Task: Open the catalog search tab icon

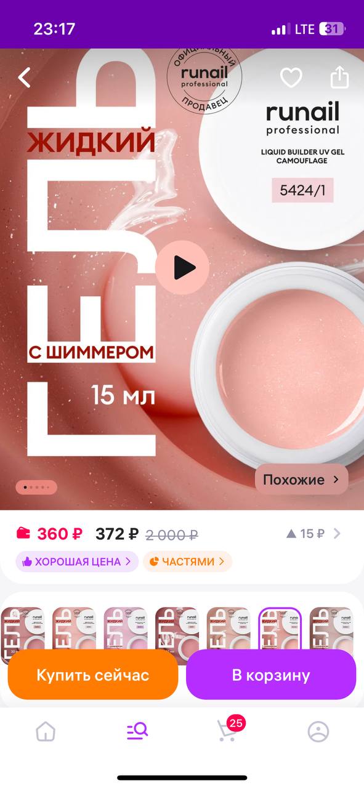Action: click(x=137, y=731)
